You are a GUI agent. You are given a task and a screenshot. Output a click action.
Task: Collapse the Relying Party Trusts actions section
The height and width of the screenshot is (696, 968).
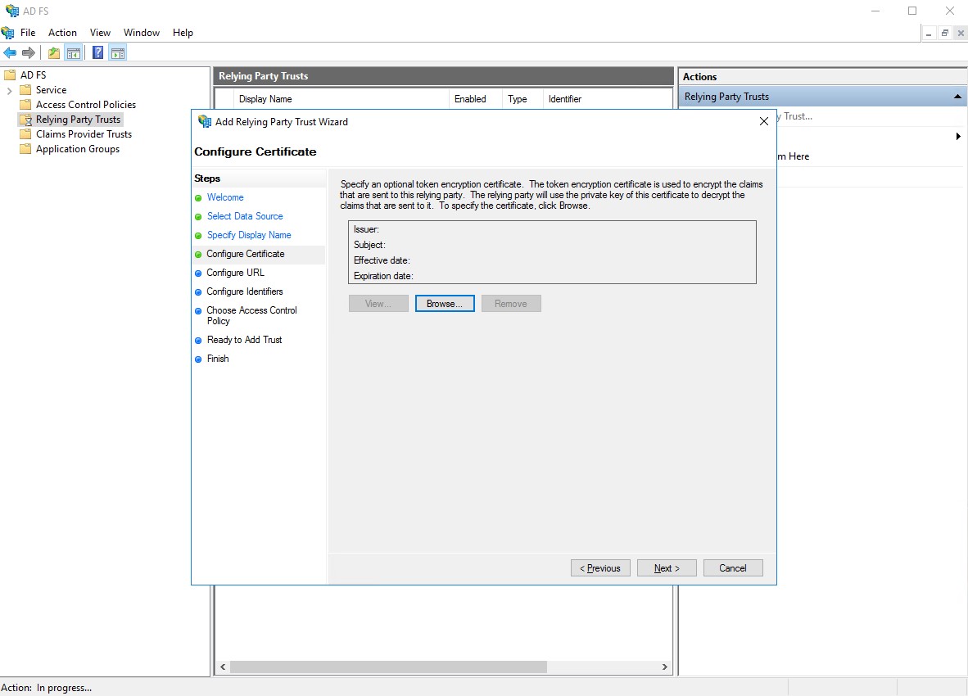point(957,96)
